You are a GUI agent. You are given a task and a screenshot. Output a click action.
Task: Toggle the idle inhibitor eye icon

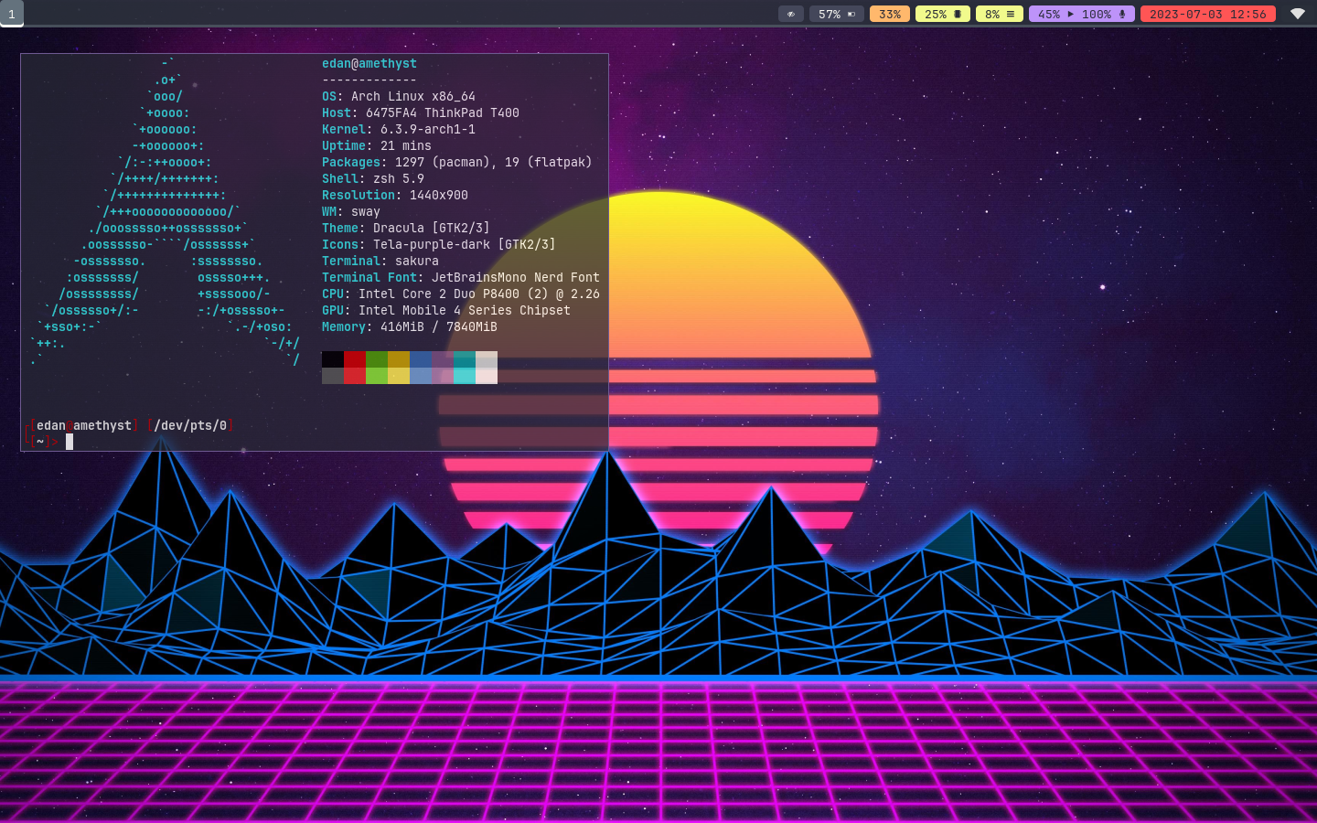[x=791, y=14]
